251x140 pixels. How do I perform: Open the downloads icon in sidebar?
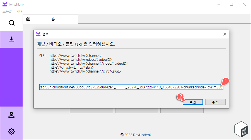coord(11,39)
